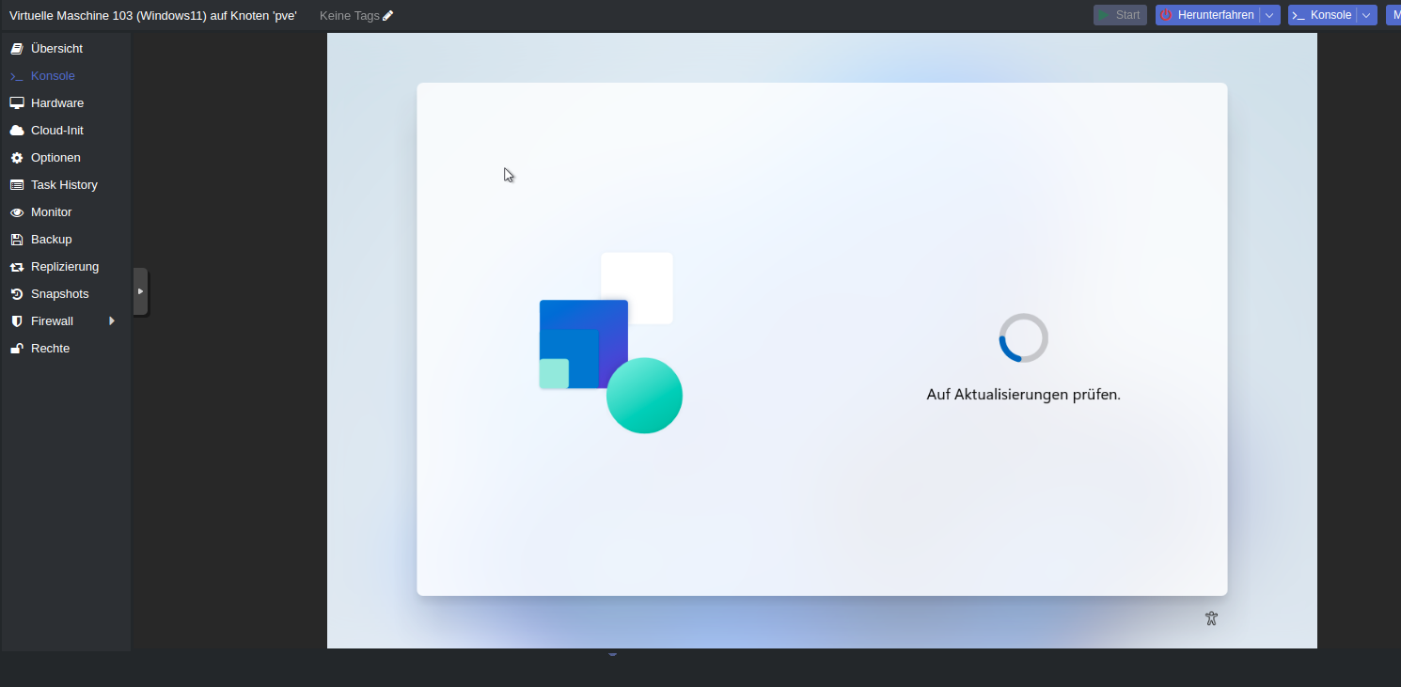Viewport: 1401px width, 687px height.
Task: Click the Konsole button in the toolbar
Action: click(x=1322, y=15)
